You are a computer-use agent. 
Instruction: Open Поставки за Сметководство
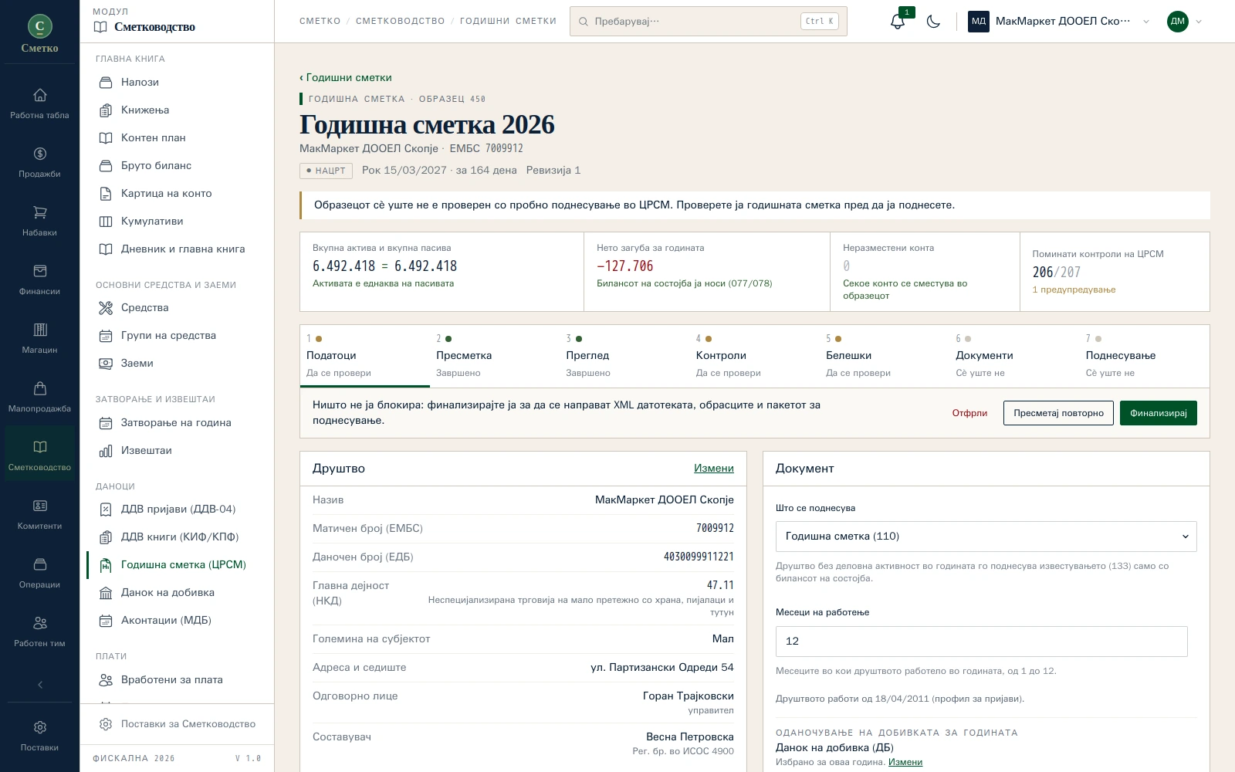click(177, 724)
